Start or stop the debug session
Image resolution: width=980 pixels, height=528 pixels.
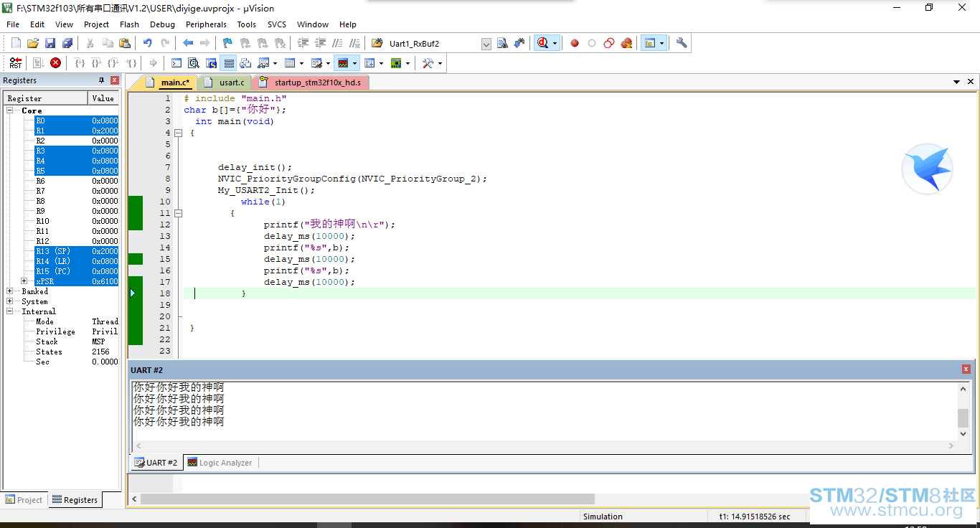543,43
